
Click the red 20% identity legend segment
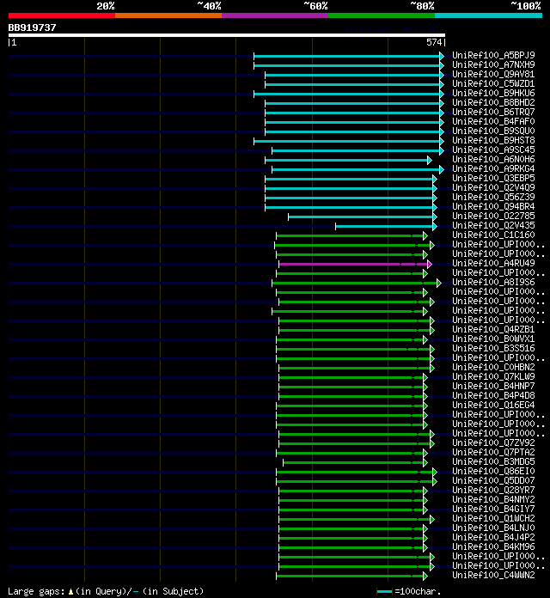pos(62,15)
